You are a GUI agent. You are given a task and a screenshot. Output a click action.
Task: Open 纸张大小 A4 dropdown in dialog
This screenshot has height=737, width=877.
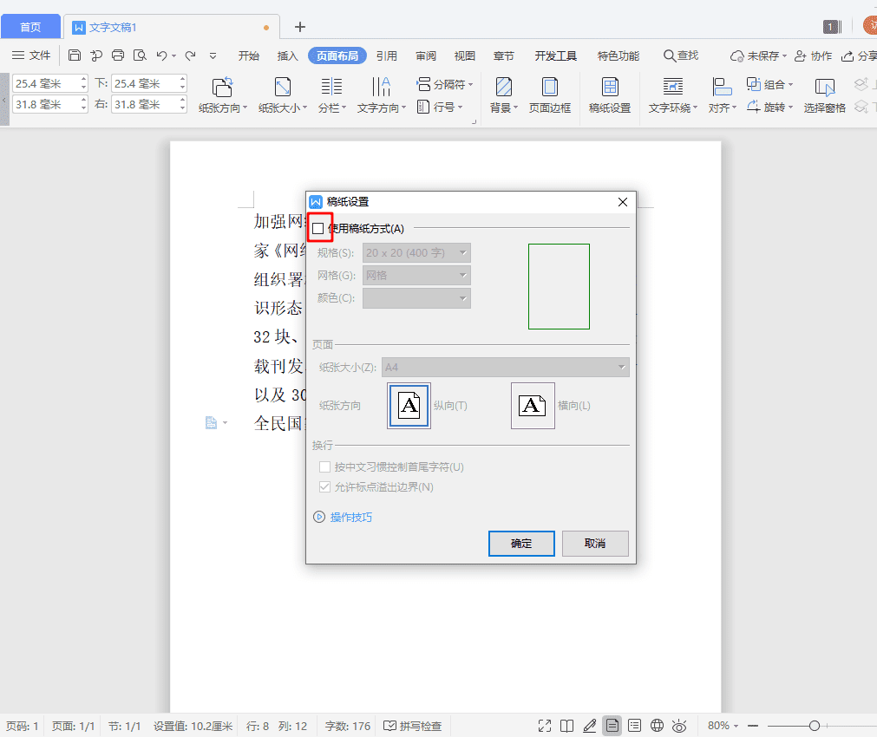tap(506, 368)
